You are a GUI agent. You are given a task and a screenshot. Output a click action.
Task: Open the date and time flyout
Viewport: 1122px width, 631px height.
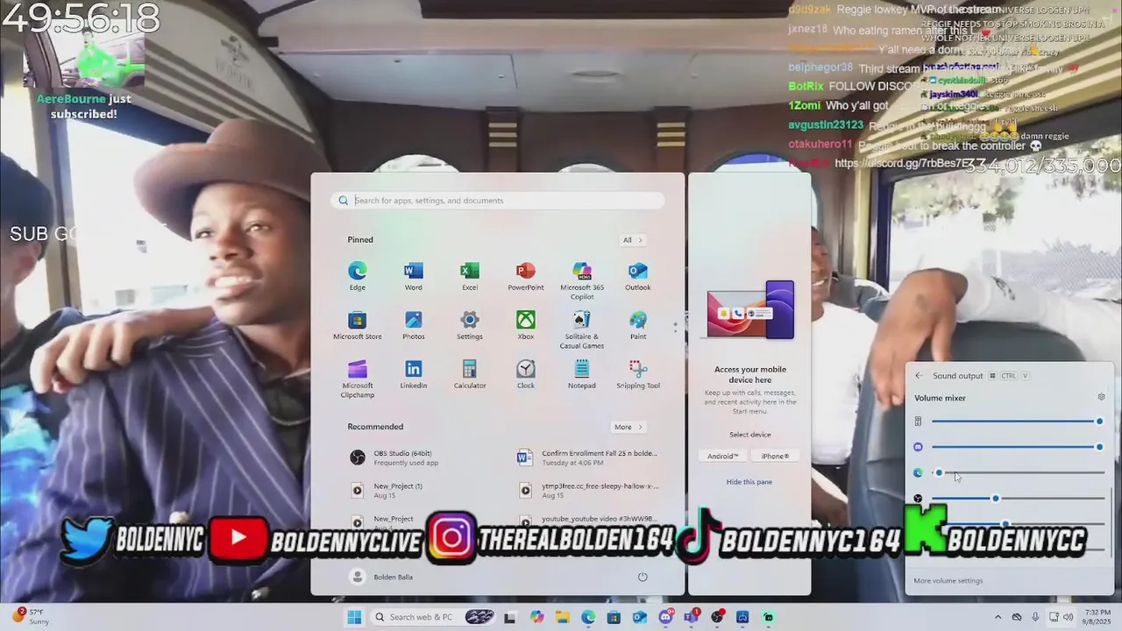click(1096, 617)
